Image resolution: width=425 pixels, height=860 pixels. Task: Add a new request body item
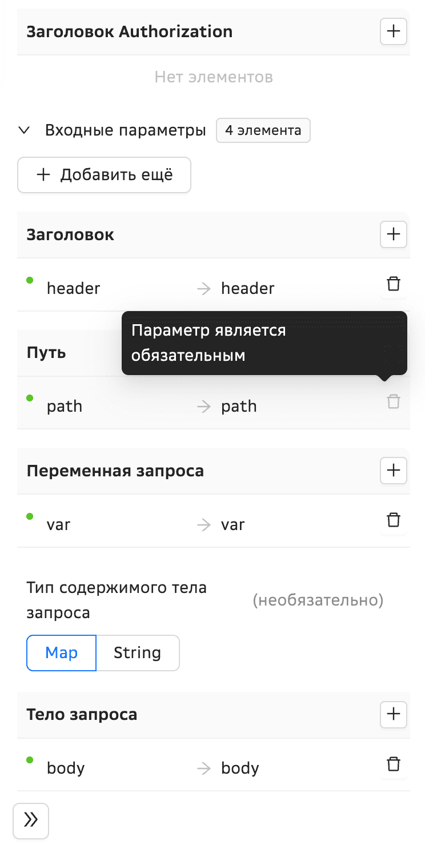click(x=393, y=714)
